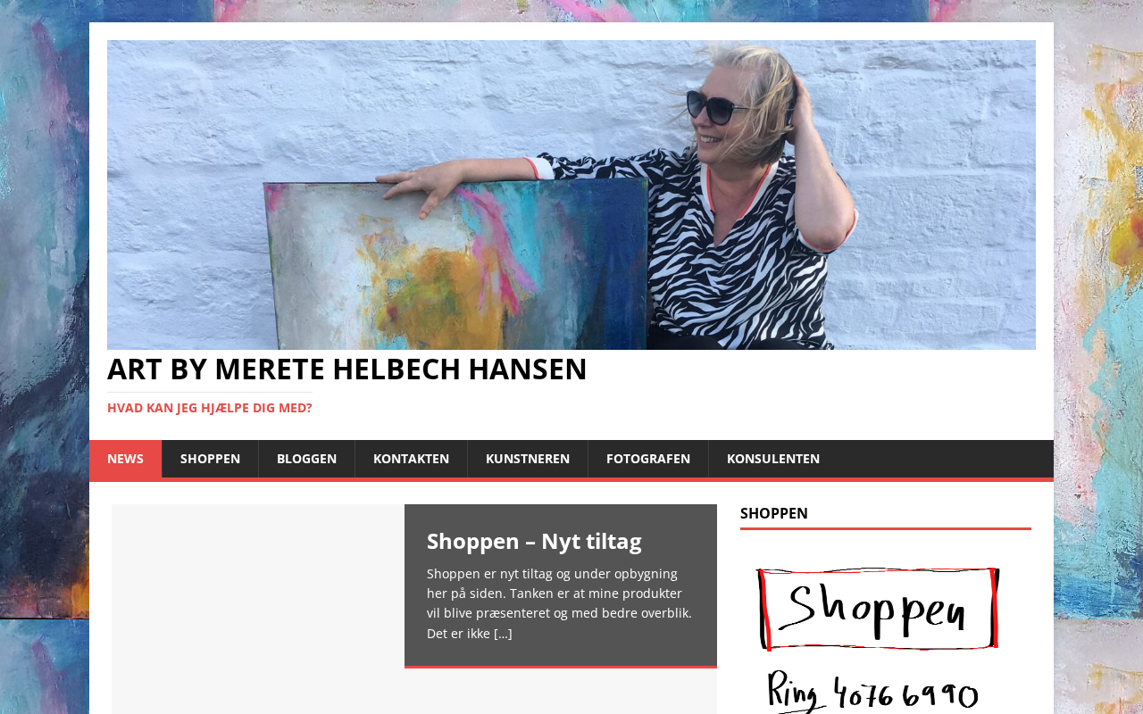This screenshot has width=1143, height=714.
Task: Click the Art by Merete Helbech Hansen title
Action: click(347, 369)
